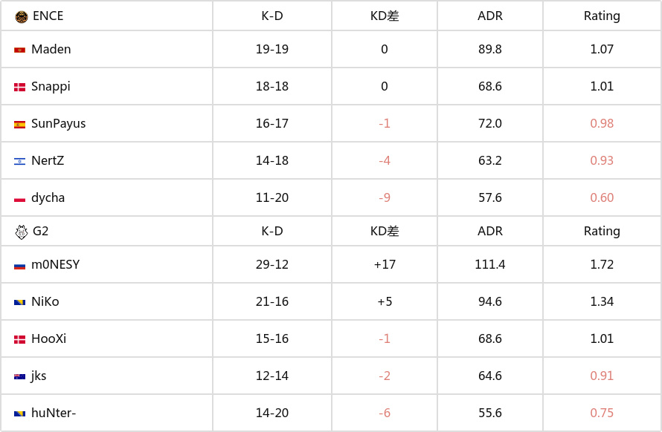Click the ADR header in ENCE table
The width and height of the screenshot is (662, 432).
[x=490, y=16]
